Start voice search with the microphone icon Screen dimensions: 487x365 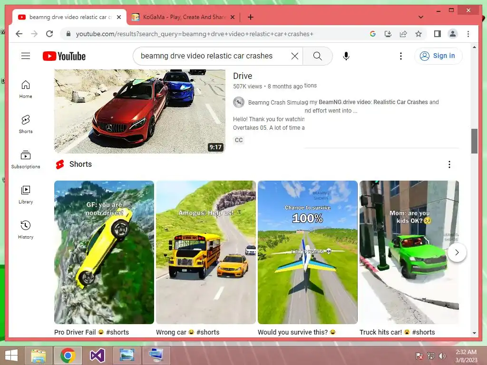tap(346, 56)
